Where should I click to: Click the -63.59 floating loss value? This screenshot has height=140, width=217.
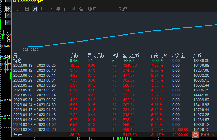(x=128, y=61)
